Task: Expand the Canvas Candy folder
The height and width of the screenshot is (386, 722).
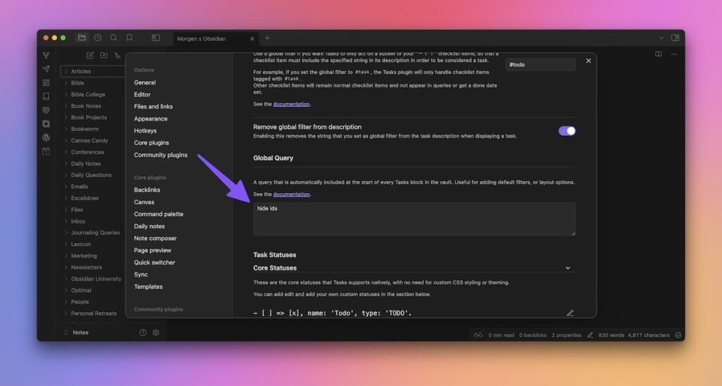Action: (x=66, y=140)
